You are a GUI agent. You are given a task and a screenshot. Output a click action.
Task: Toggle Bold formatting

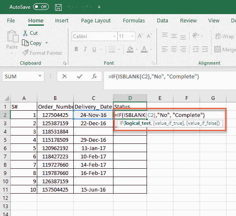76,49
